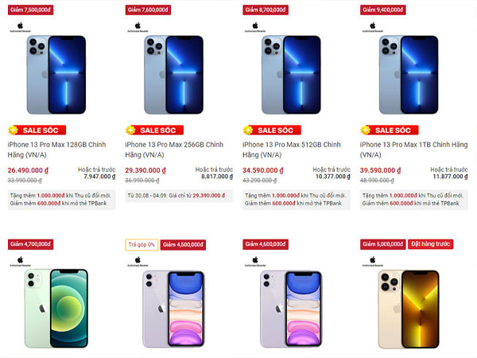
Task: Click the 26.490.000 đ price on 128GB model
Action: click(x=28, y=170)
